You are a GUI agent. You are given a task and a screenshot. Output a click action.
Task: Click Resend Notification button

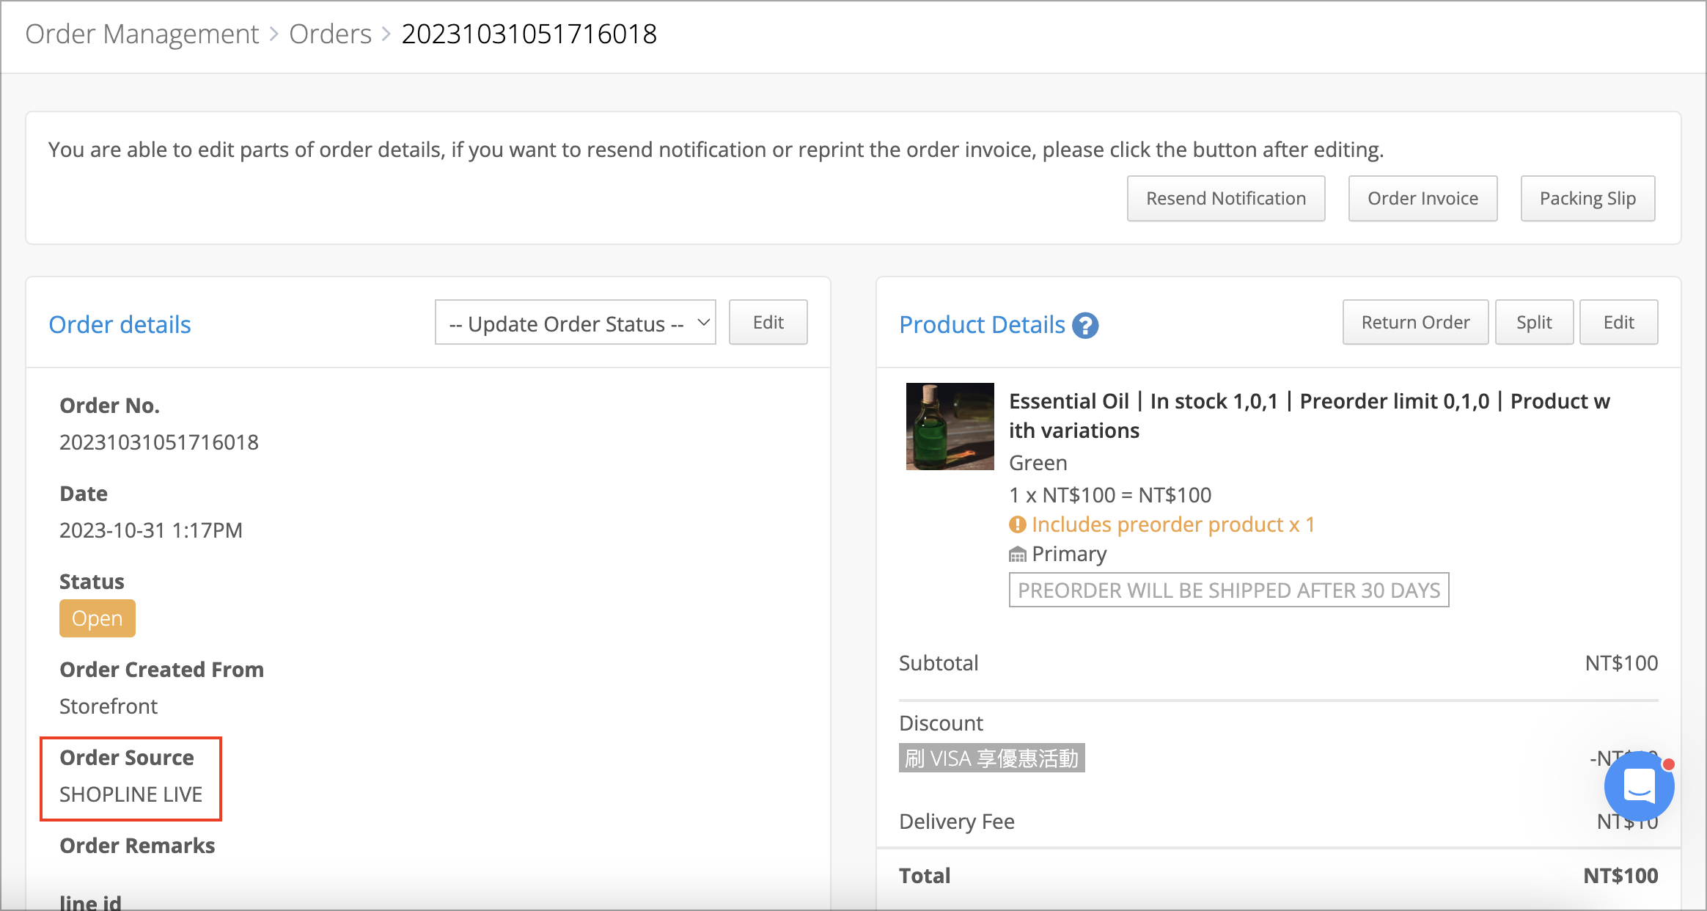click(1226, 199)
